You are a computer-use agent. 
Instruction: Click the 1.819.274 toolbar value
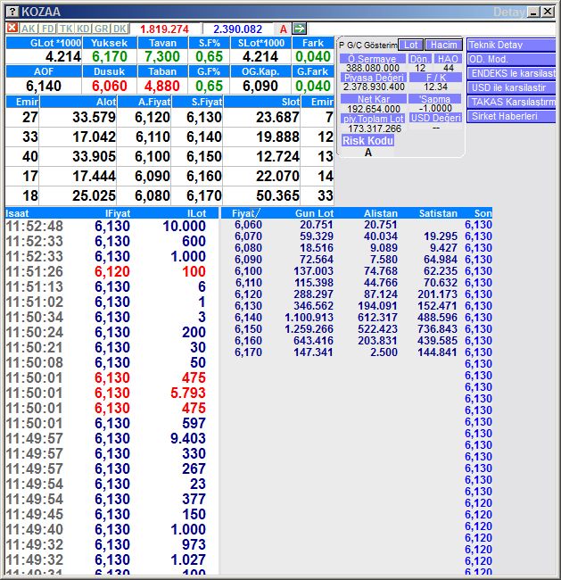[164, 29]
